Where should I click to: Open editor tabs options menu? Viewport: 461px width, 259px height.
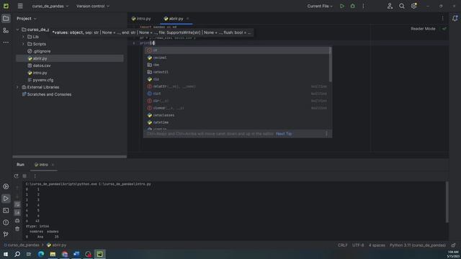click(442, 19)
